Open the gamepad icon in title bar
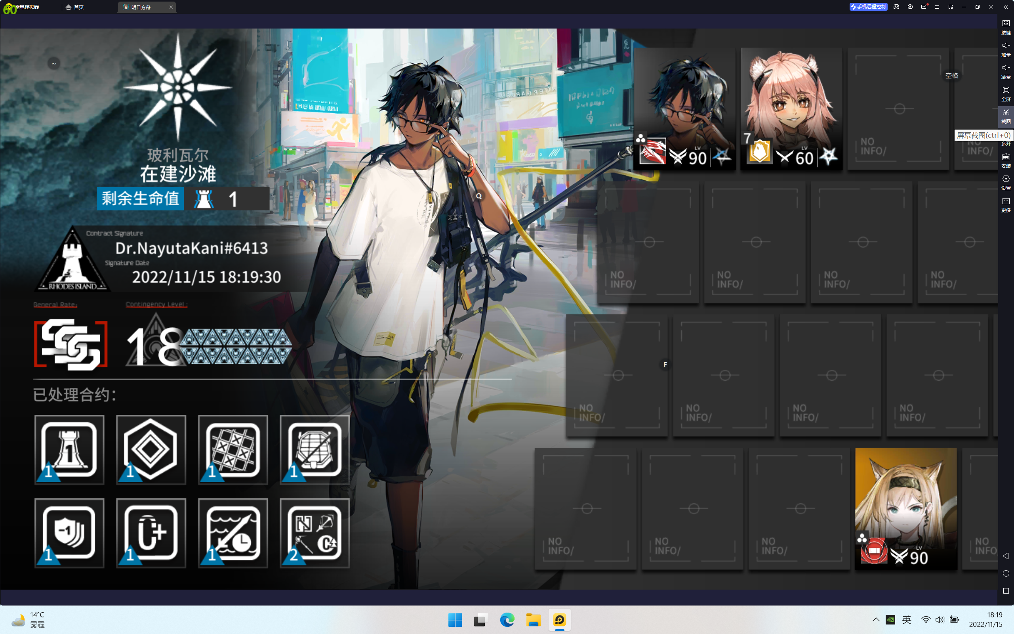The width and height of the screenshot is (1014, 634). 896,7
